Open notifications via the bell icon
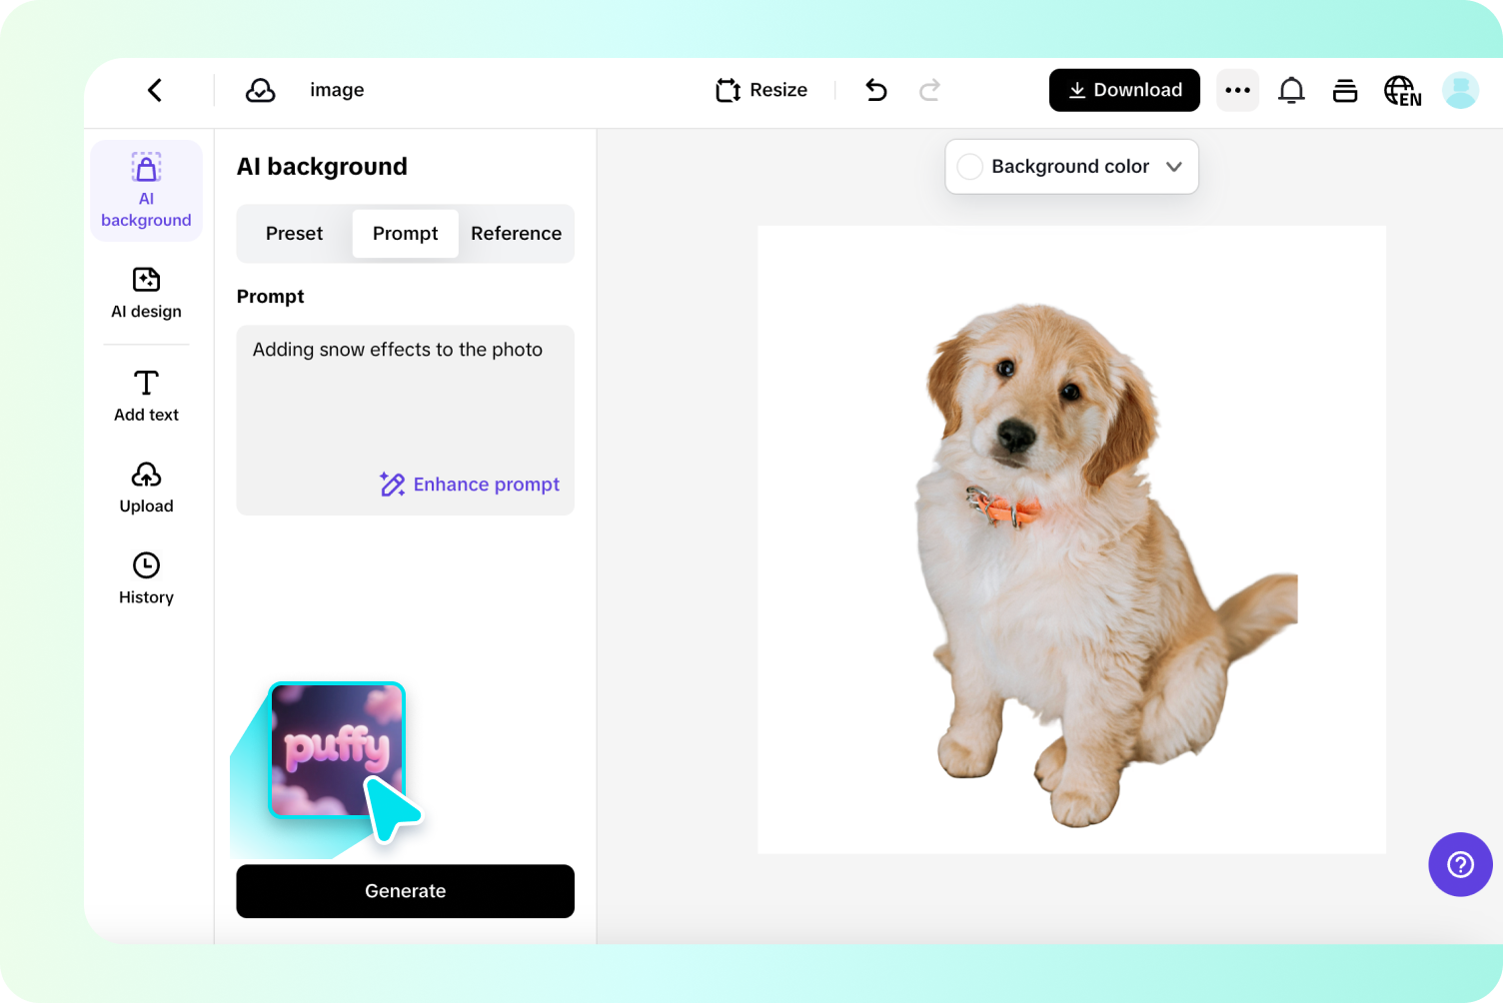This screenshot has width=1503, height=1003. (x=1291, y=90)
